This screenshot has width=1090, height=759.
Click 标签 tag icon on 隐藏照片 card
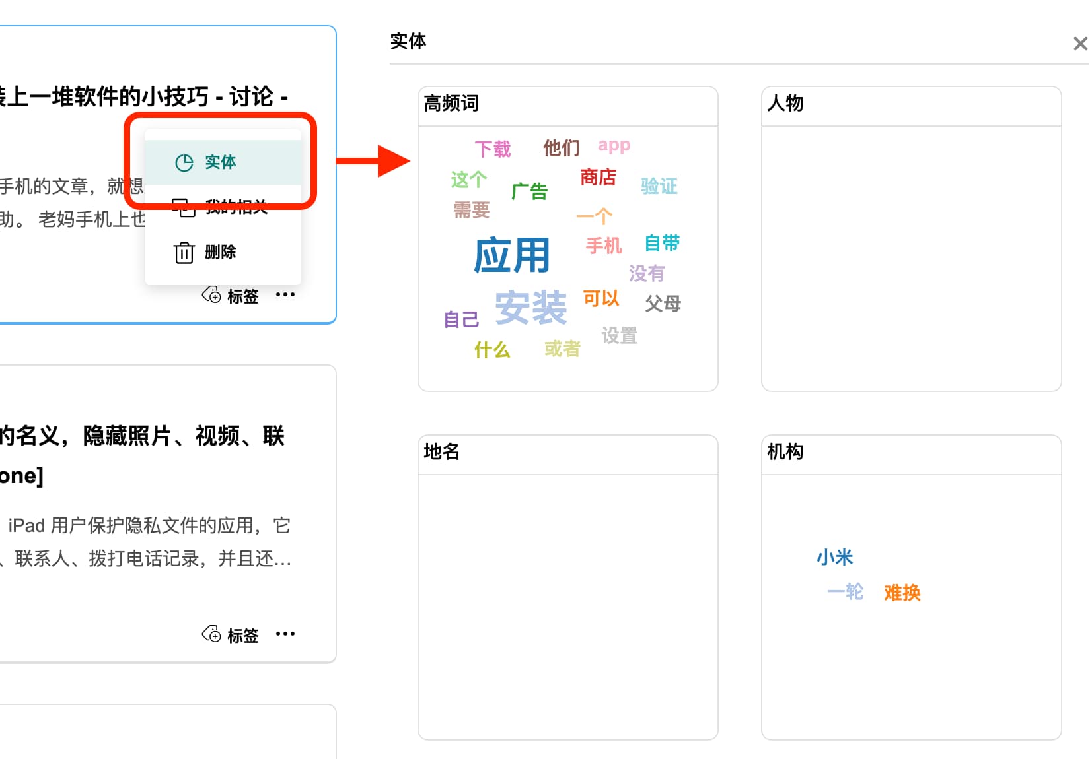211,634
